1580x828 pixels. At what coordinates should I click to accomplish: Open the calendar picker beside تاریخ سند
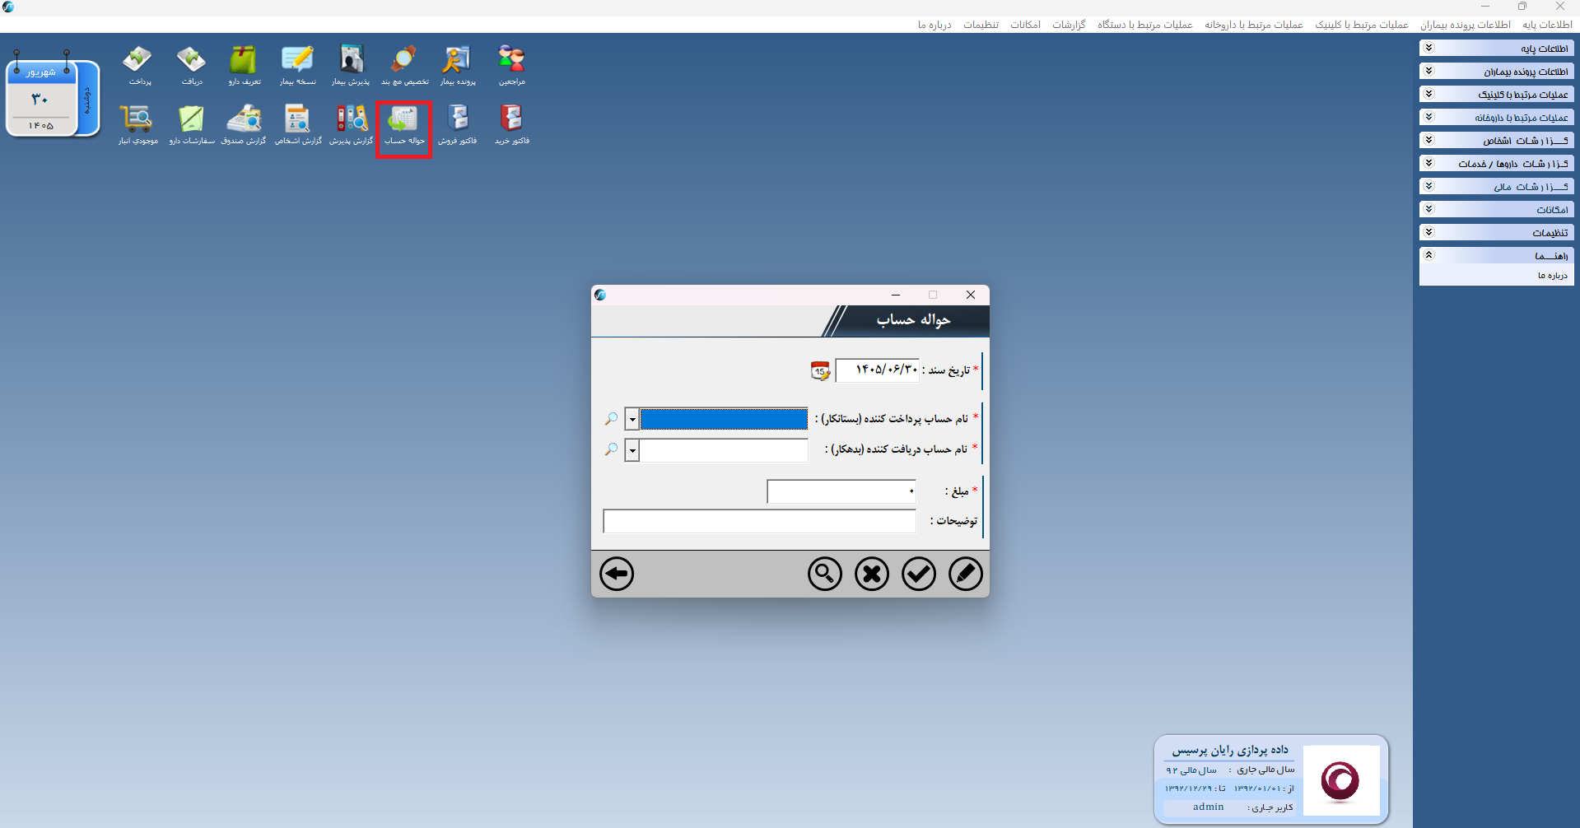[820, 370]
